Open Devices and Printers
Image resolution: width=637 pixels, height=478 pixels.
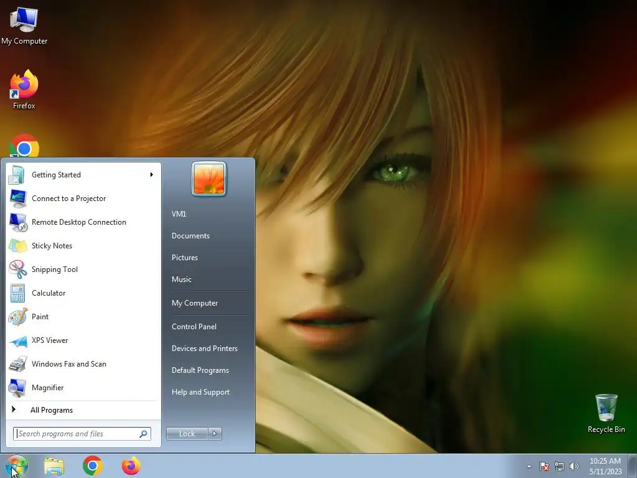point(204,349)
